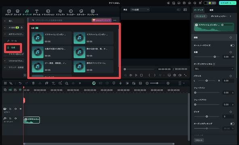The width and height of the screenshot is (239, 145).
Task: Open the playback quality dropdown (フル品質)
Action: tap(140, 10)
